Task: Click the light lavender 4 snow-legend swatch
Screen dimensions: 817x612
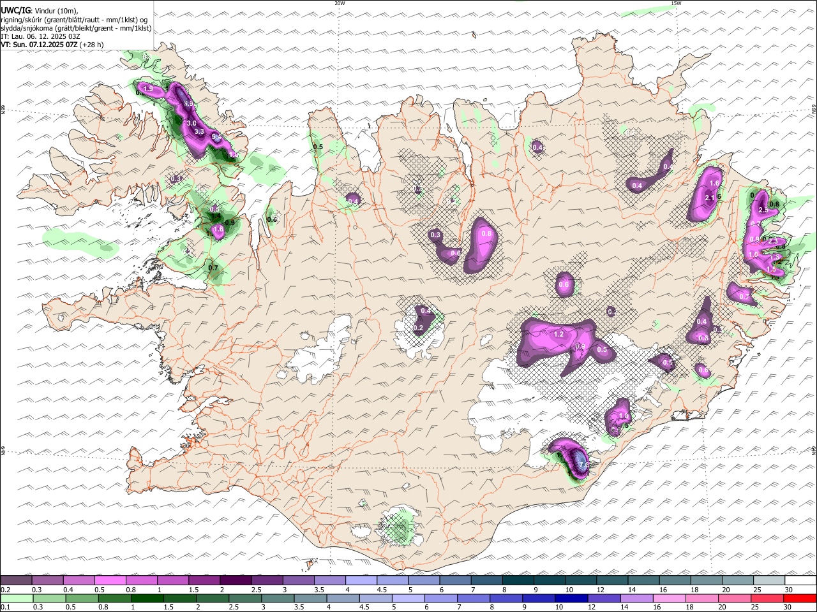Action: [361, 580]
